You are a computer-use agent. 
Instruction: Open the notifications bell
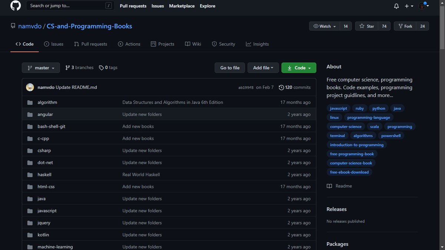point(396,6)
